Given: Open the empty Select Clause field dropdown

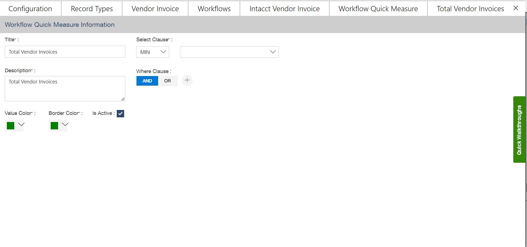Looking at the screenshot, I should [229, 52].
